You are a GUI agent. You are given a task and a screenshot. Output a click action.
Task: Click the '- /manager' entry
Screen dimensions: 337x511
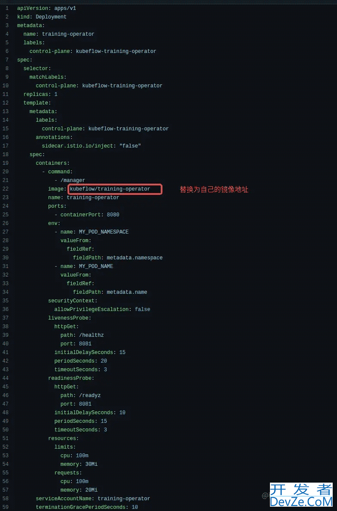[70, 180]
